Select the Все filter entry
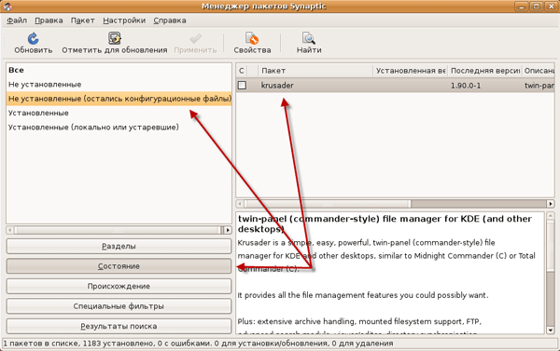 119,70
